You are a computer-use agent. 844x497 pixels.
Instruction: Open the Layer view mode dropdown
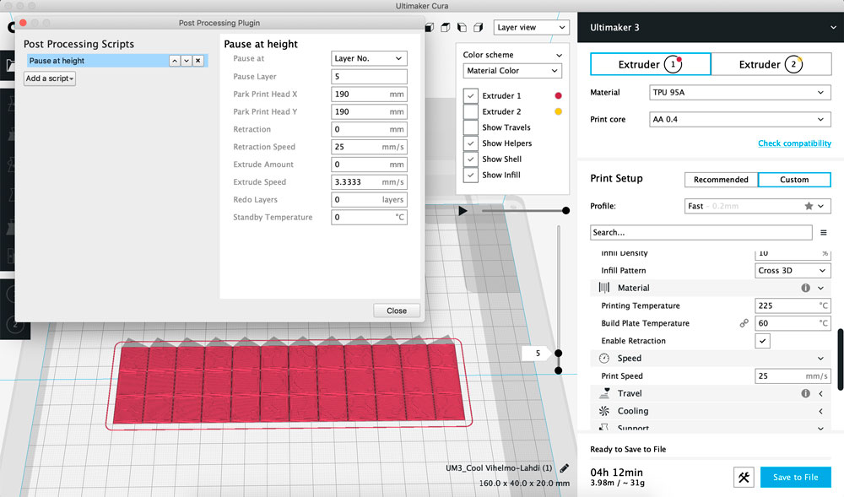click(531, 28)
